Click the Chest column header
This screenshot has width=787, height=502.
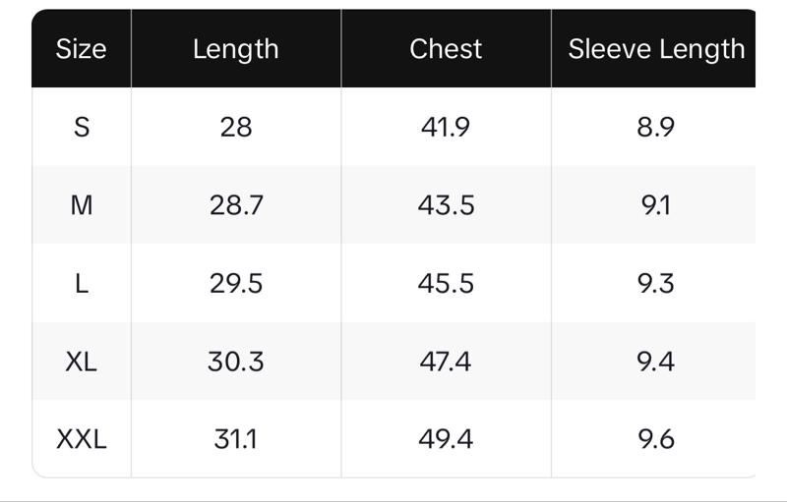tap(446, 49)
